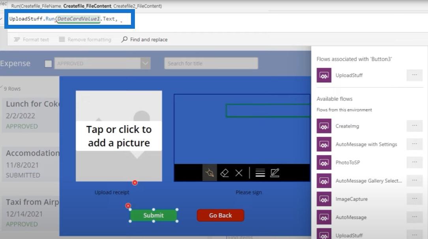Open the line thickness menu icon

[260, 173]
